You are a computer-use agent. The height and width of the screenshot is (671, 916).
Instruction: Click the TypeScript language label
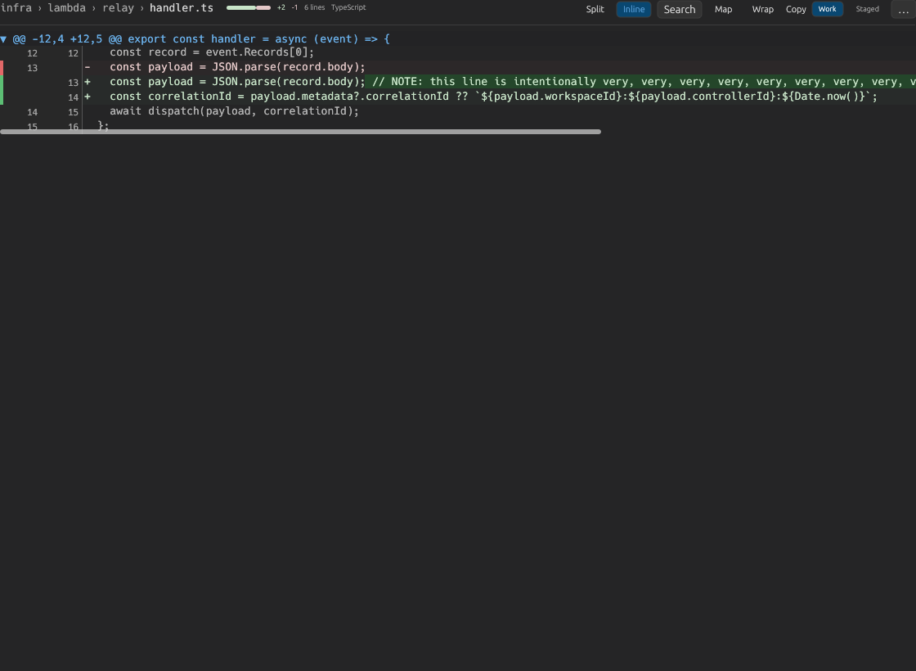(348, 7)
